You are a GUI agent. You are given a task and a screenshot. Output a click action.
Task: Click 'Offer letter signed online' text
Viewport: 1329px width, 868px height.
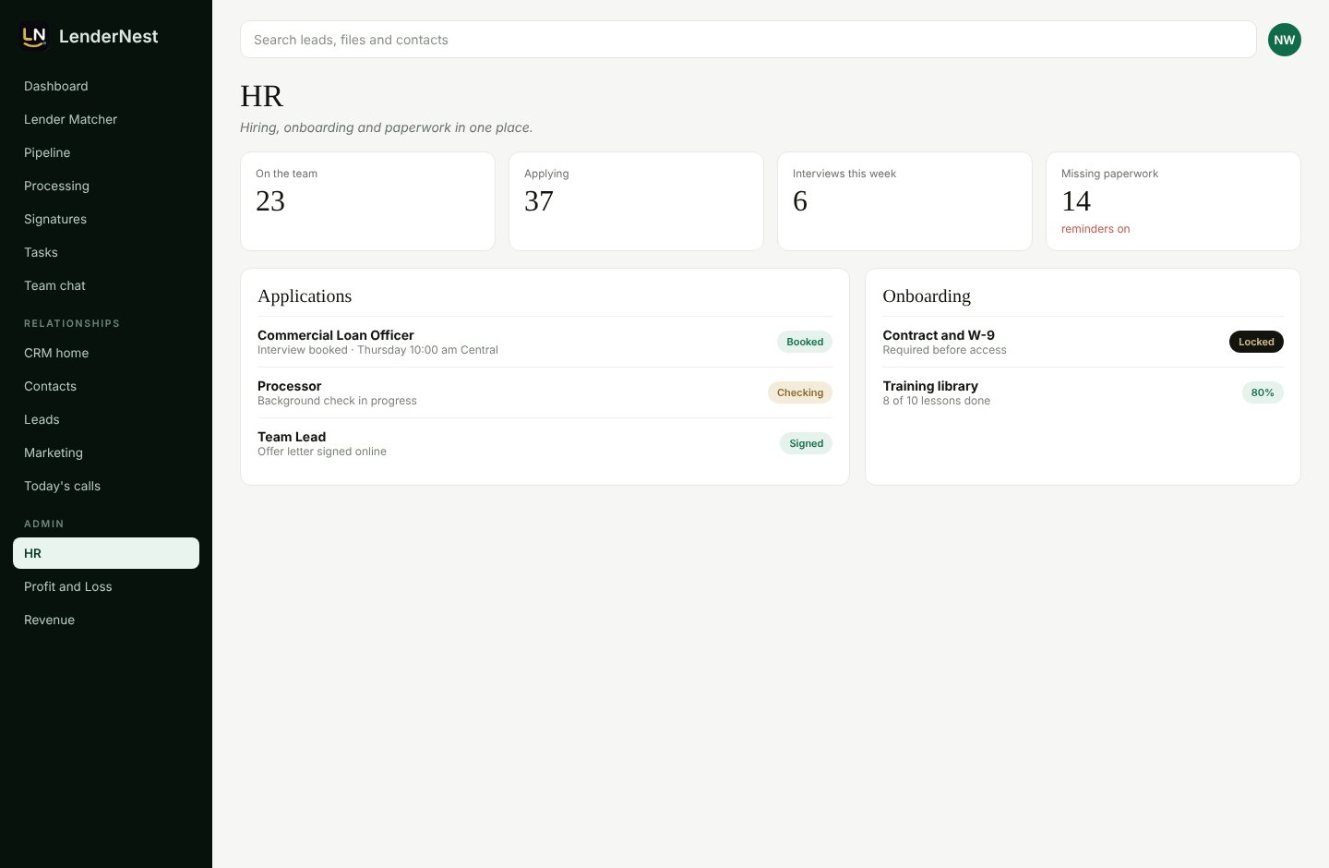pos(322,452)
